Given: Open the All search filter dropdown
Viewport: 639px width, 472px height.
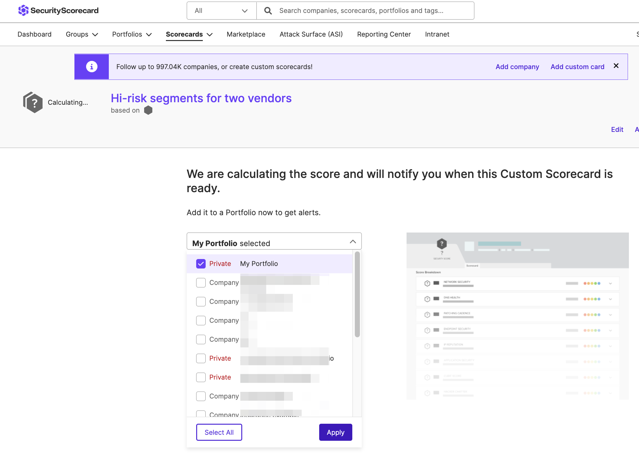Looking at the screenshot, I should point(221,11).
